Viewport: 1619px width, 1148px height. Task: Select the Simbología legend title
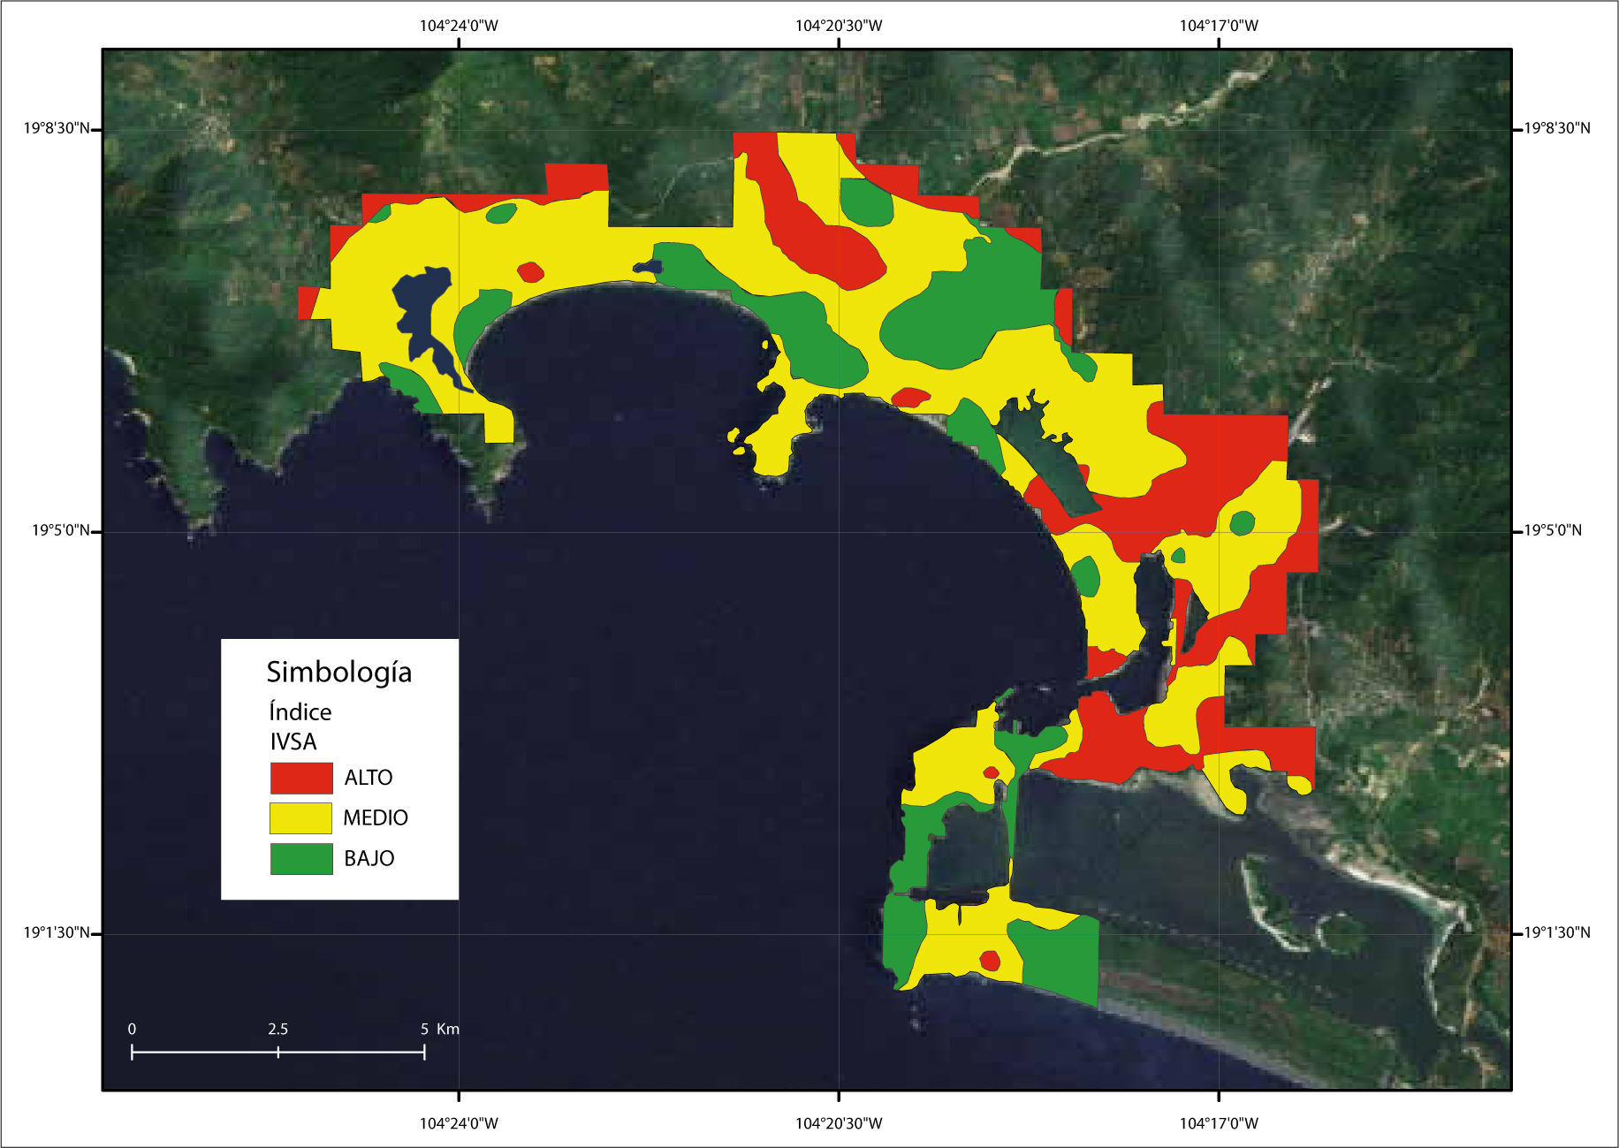click(339, 672)
